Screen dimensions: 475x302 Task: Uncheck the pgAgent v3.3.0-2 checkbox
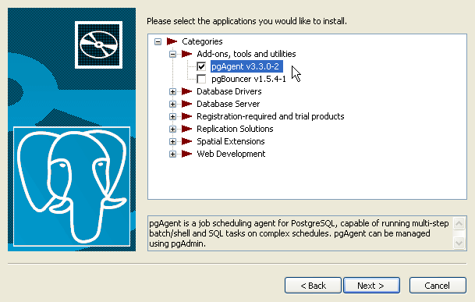coord(201,66)
